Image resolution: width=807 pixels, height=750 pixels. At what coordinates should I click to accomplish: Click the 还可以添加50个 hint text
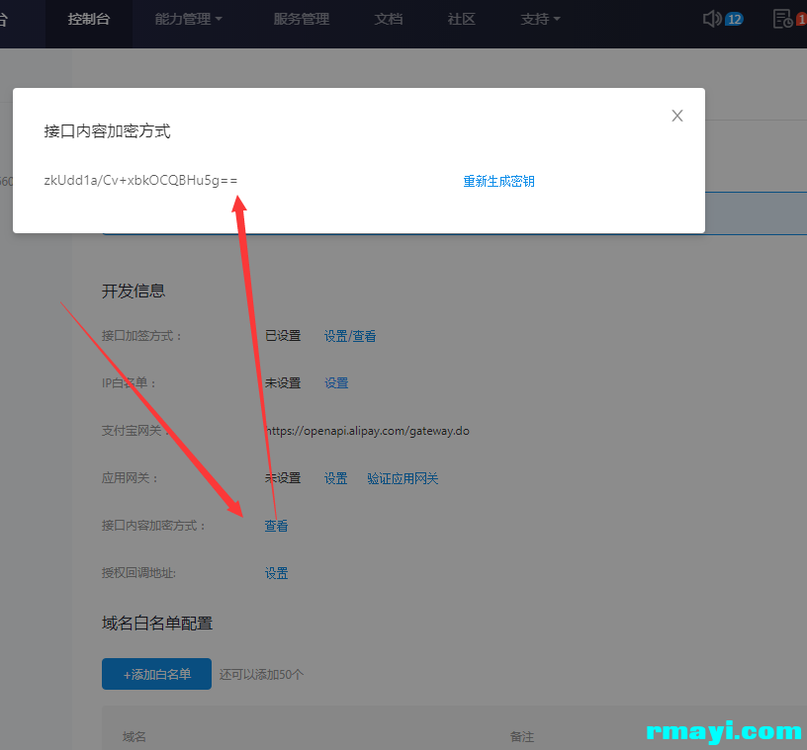(x=261, y=674)
